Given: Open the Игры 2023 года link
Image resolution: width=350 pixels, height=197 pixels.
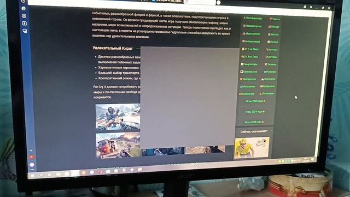Looking at the screenshot, I should tap(255, 101).
